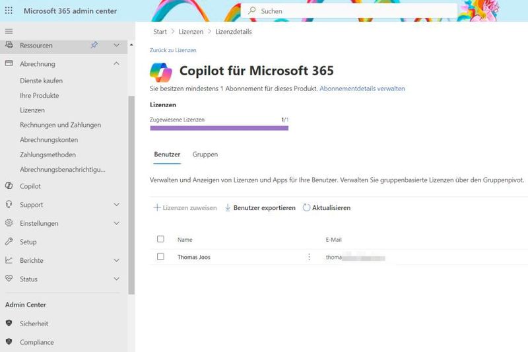Click into the Suchen search field

click(x=349, y=11)
